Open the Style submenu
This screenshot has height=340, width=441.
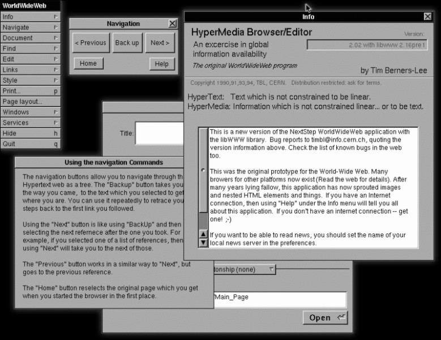31,80
